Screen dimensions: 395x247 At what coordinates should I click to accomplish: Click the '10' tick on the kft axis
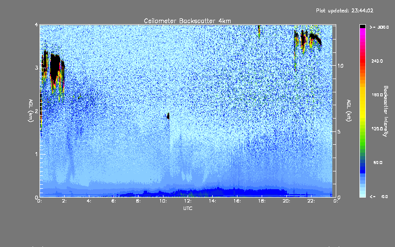point(340,66)
